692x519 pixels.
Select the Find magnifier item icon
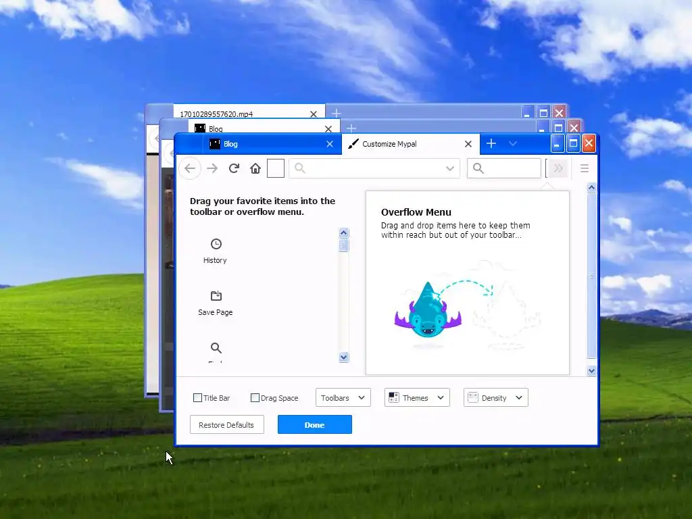[216, 348]
